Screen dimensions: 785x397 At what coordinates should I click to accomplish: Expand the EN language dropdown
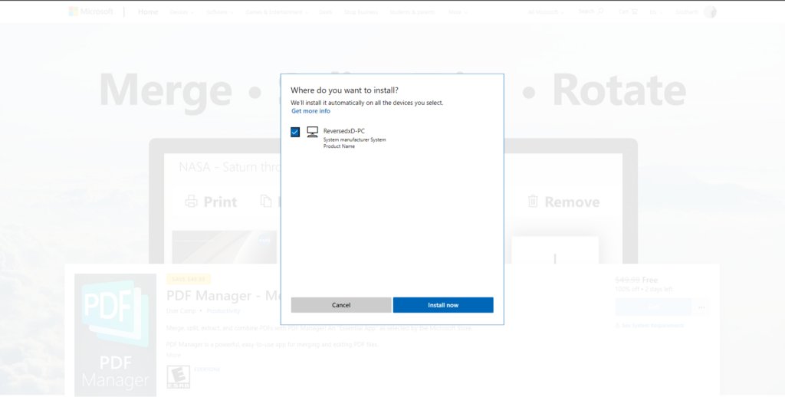pos(656,12)
